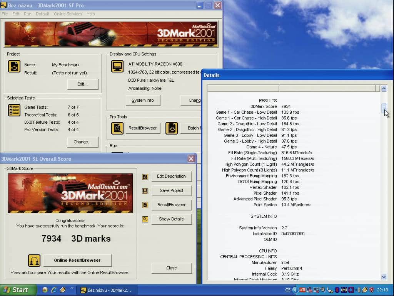
Task: Open the Online Services menu
Action: point(68,14)
